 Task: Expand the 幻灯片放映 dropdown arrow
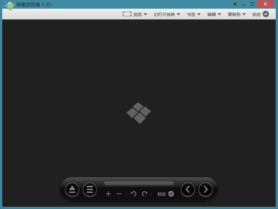pos(179,14)
